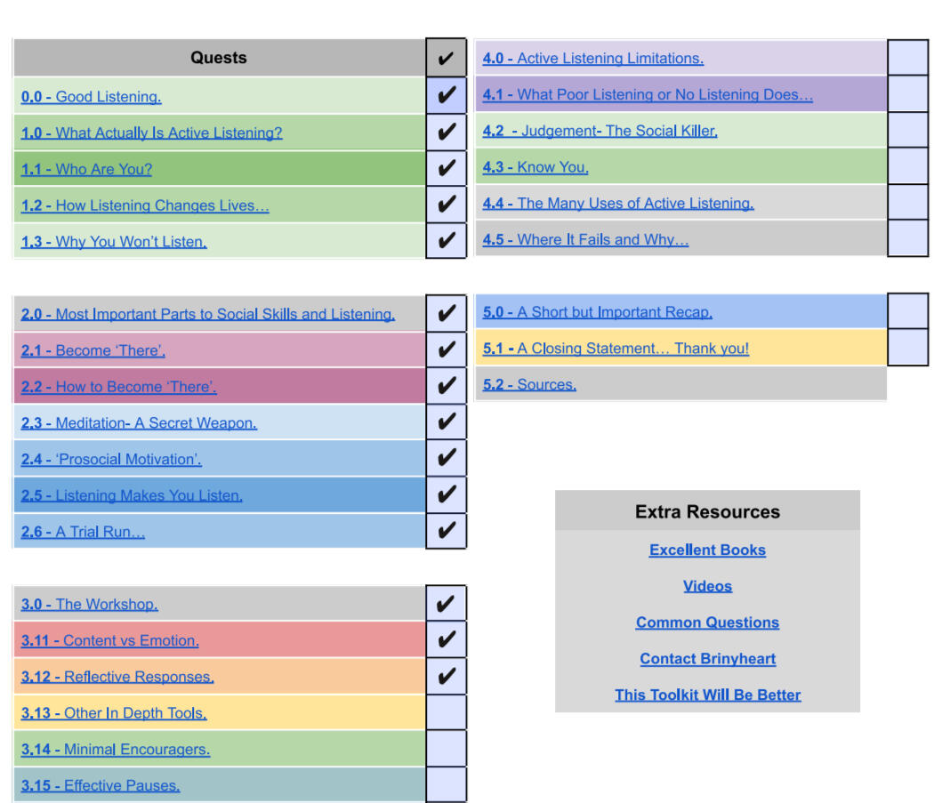Open the Excellent Books resource link
Screen dimensions: 950x803
coord(707,550)
